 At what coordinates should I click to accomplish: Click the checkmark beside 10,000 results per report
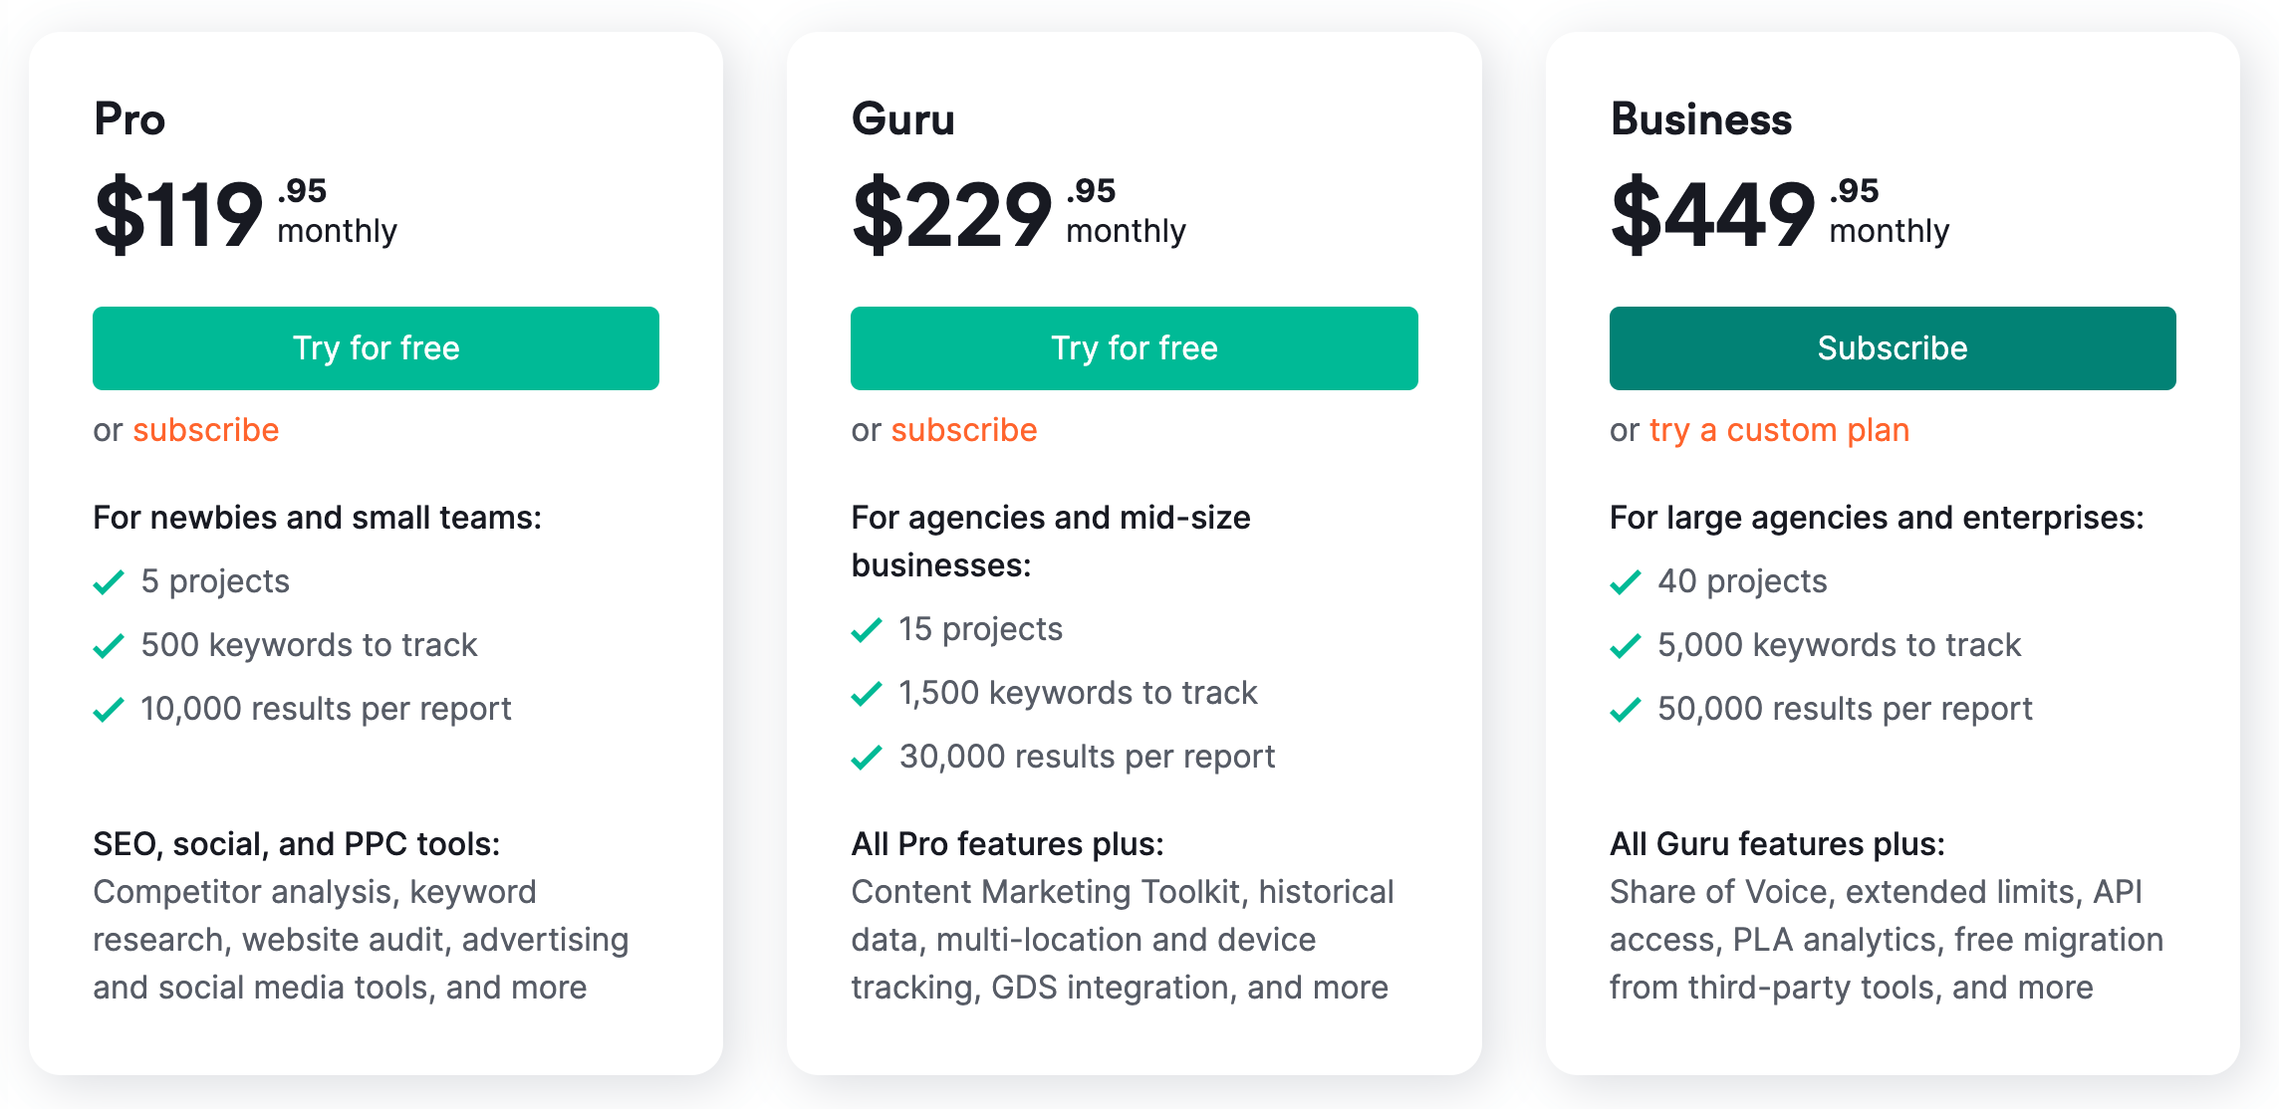[109, 709]
